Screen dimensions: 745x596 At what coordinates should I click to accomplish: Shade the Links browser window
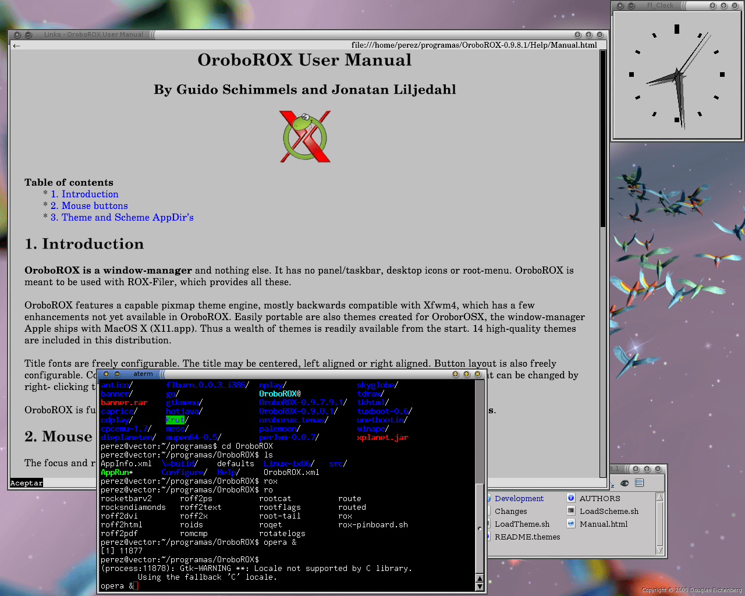coord(577,35)
